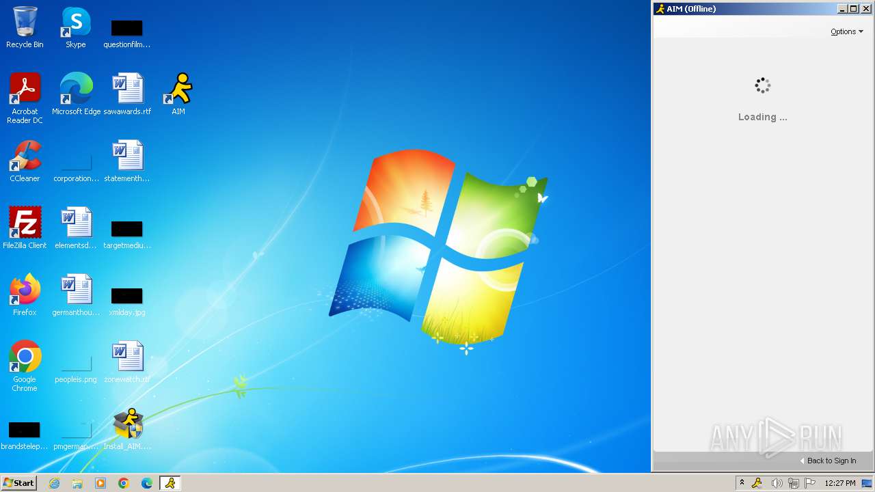Select xmlday.jpg image file
This screenshot has height=492, width=875.
(x=127, y=301)
